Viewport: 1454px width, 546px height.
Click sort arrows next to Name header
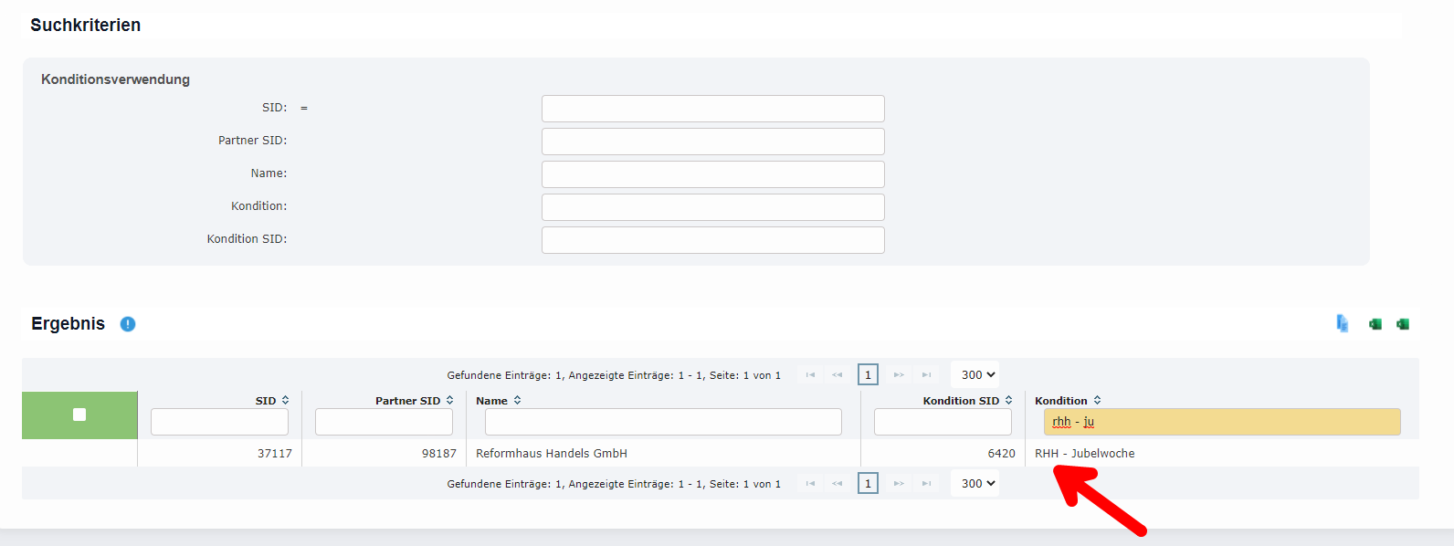pos(517,401)
